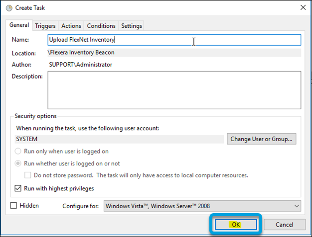This screenshot has width=312, height=237.
Task: Click Change User or Group button
Action: (x=262, y=139)
